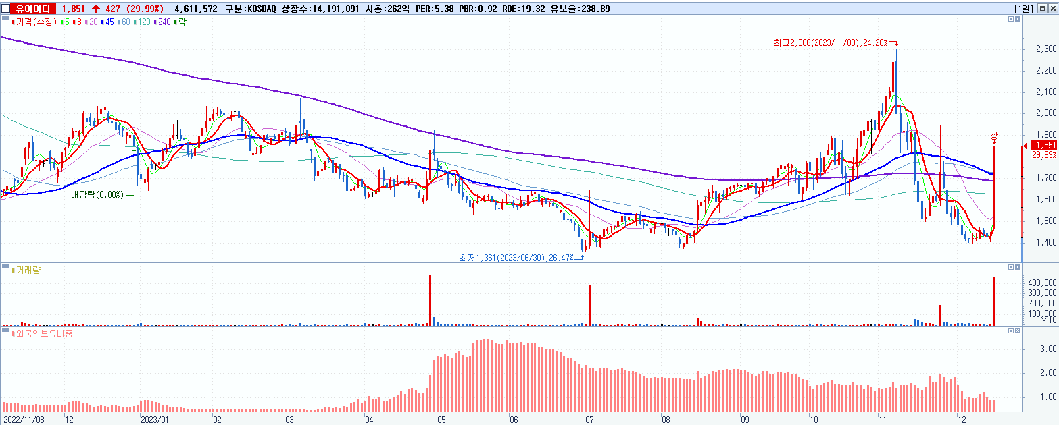Maximize the price chart pane
This screenshot has height=425, width=1059.
pyautogui.click(x=1010, y=20)
